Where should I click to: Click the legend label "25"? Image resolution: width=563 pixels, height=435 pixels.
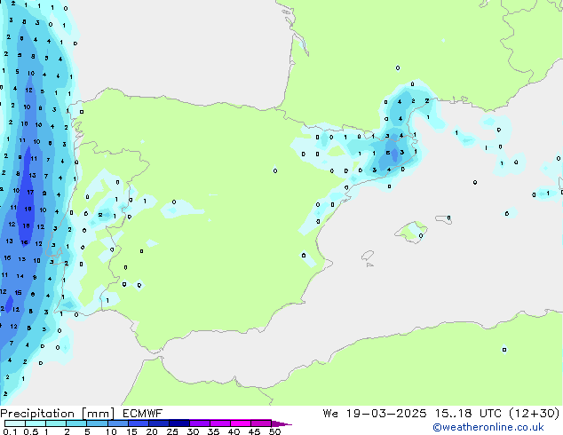[x=172, y=431]
